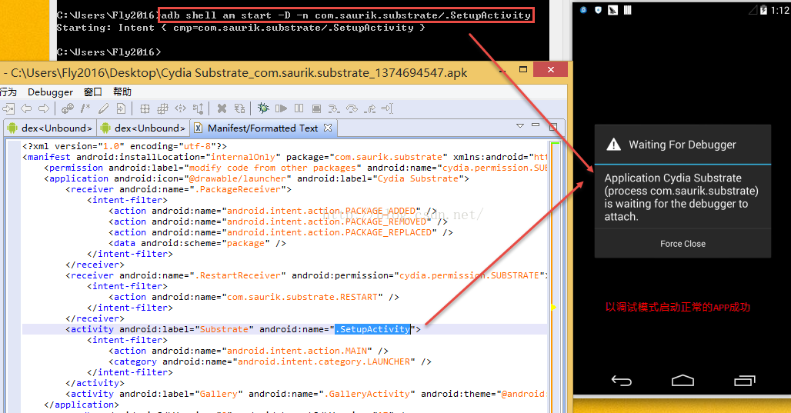Select the Manifest/Formatted Text tab

pyautogui.click(x=263, y=128)
